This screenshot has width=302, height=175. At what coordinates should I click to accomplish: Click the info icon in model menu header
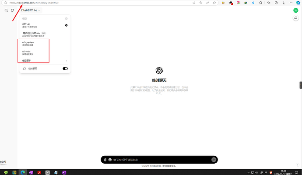point(66,19)
